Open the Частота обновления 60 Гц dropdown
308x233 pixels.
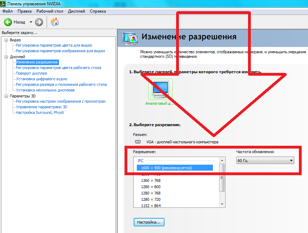265,160
